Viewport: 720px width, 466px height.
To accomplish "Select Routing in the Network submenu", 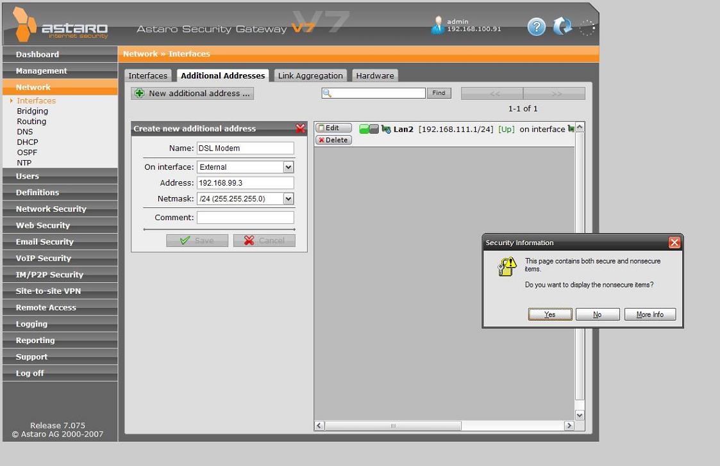I will click(x=31, y=122).
